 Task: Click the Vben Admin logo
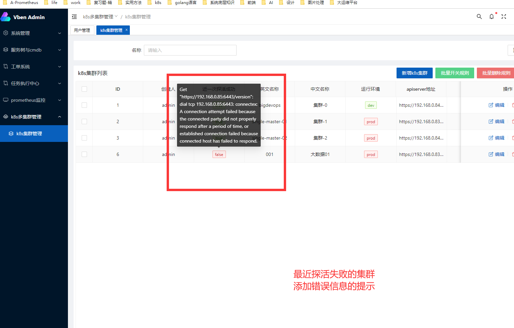(x=6, y=17)
